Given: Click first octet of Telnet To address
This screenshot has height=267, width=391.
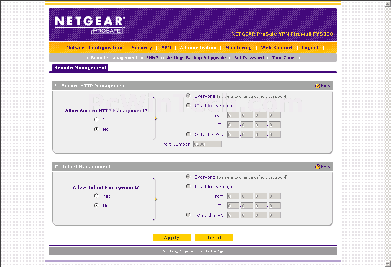Looking at the screenshot, I should (233, 206).
